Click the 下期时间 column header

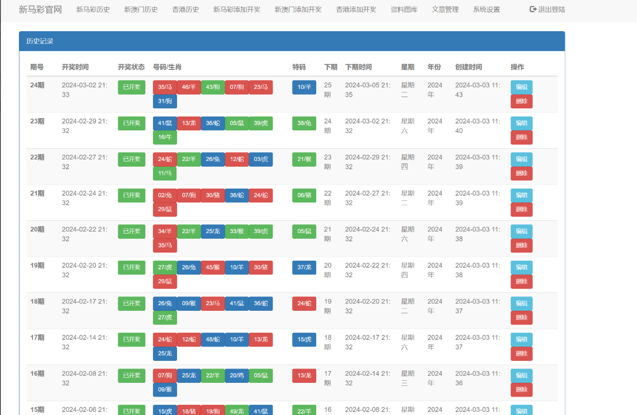[x=359, y=67]
